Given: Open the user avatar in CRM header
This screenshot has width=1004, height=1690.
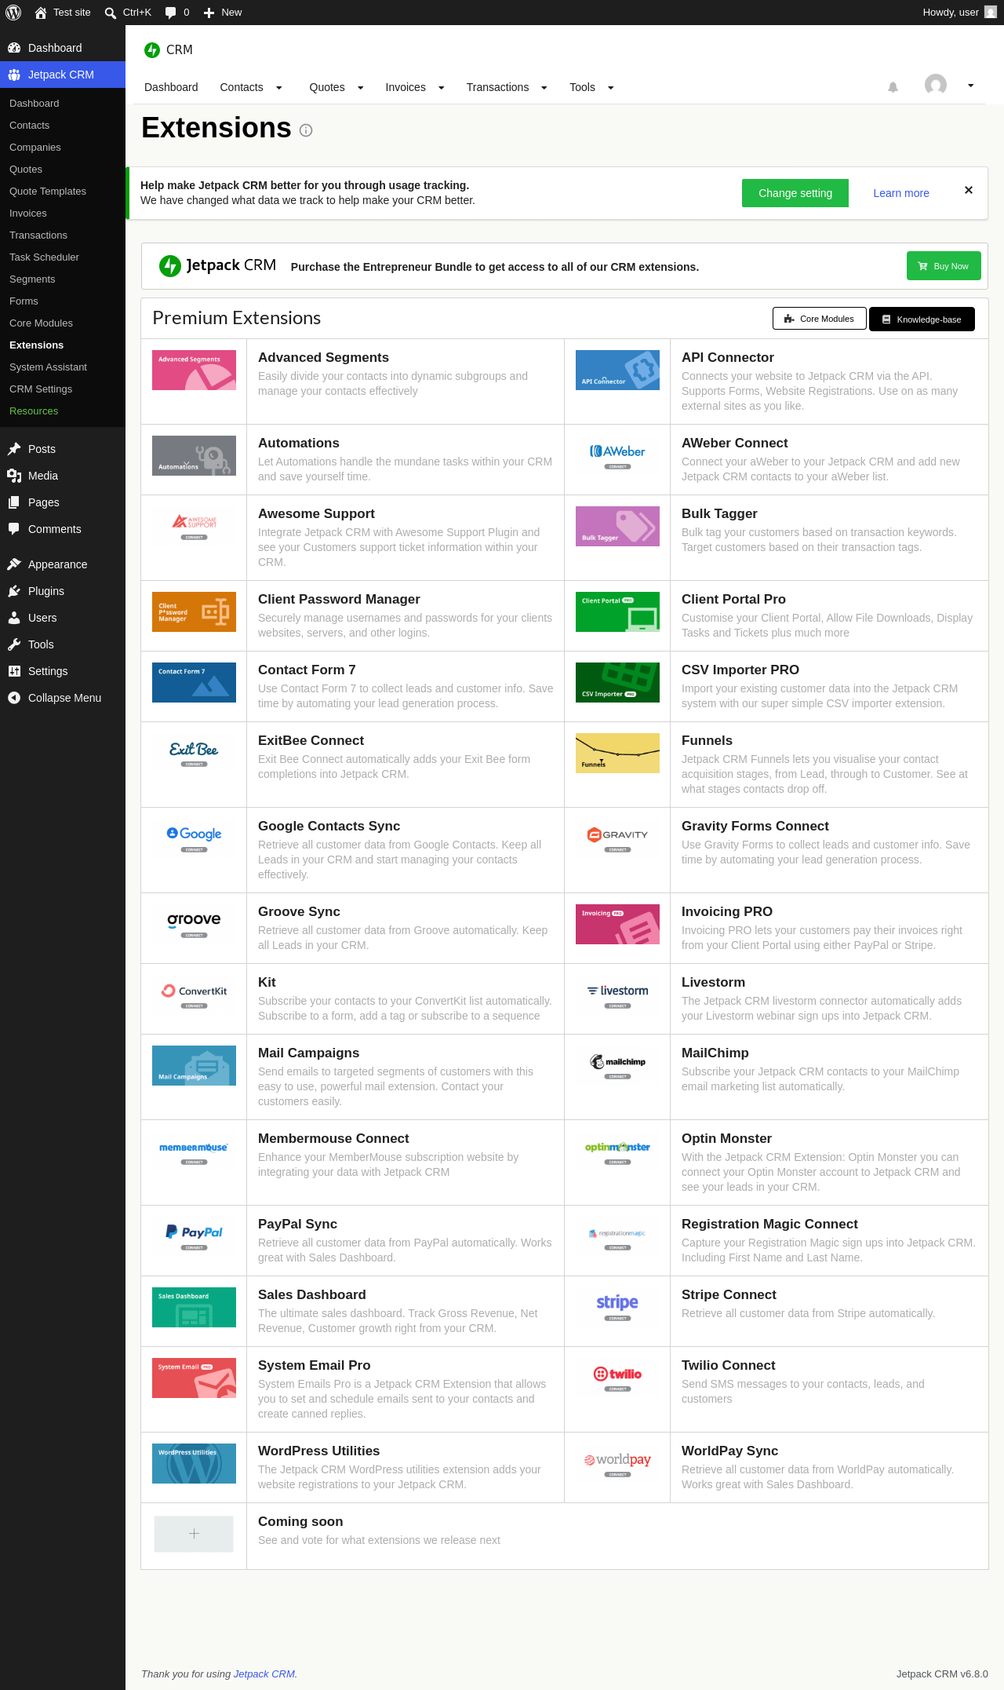Looking at the screenshot, I should pyautogui.click(x=936, y=85).
